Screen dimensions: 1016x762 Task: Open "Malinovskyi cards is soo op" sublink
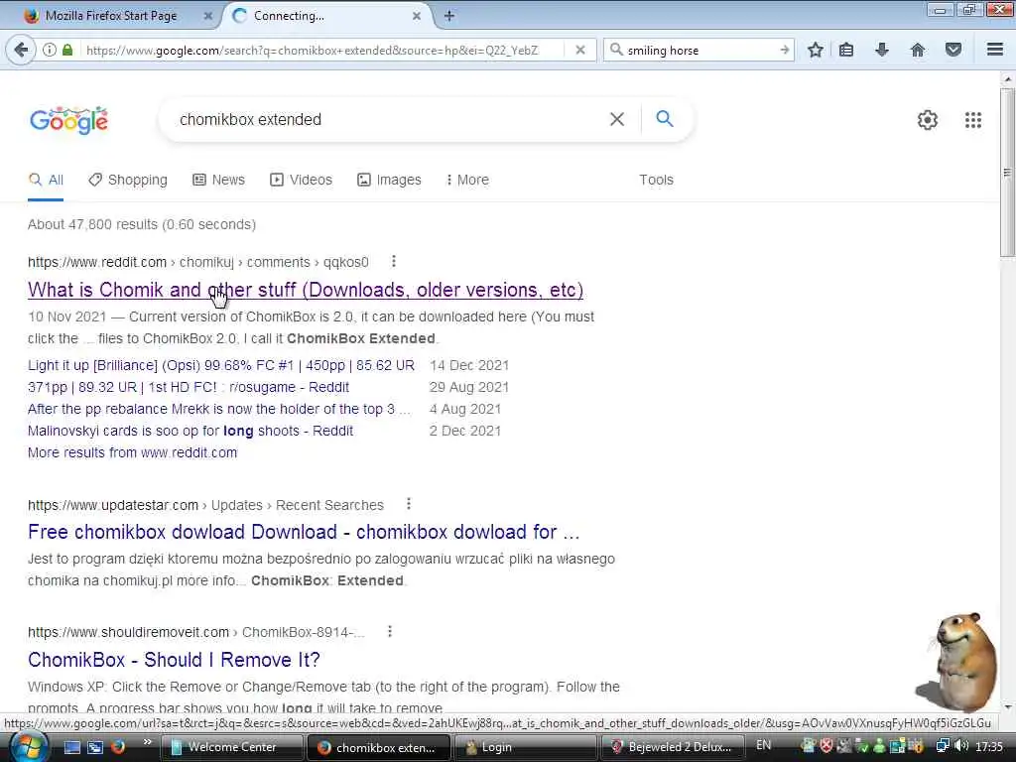[x=190, y=431]
